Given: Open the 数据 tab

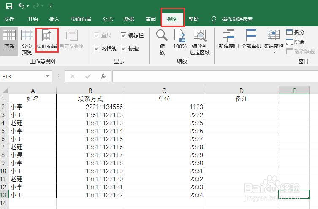Looking at the screenshot, I should [129, 19].
